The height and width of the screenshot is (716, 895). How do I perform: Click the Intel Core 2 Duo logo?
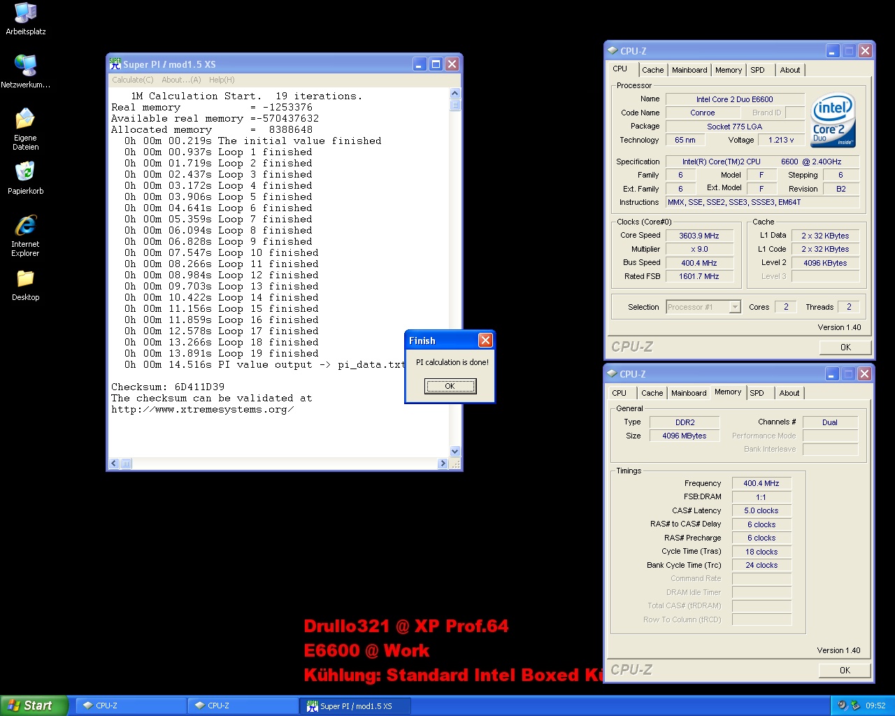833,121
